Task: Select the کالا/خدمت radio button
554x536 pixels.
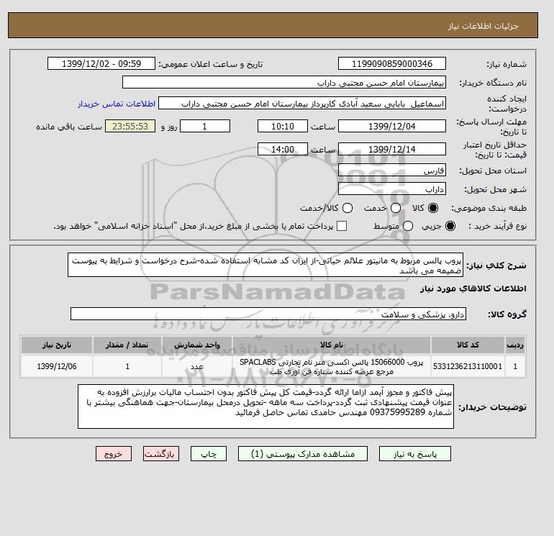Action: point(348,208)
